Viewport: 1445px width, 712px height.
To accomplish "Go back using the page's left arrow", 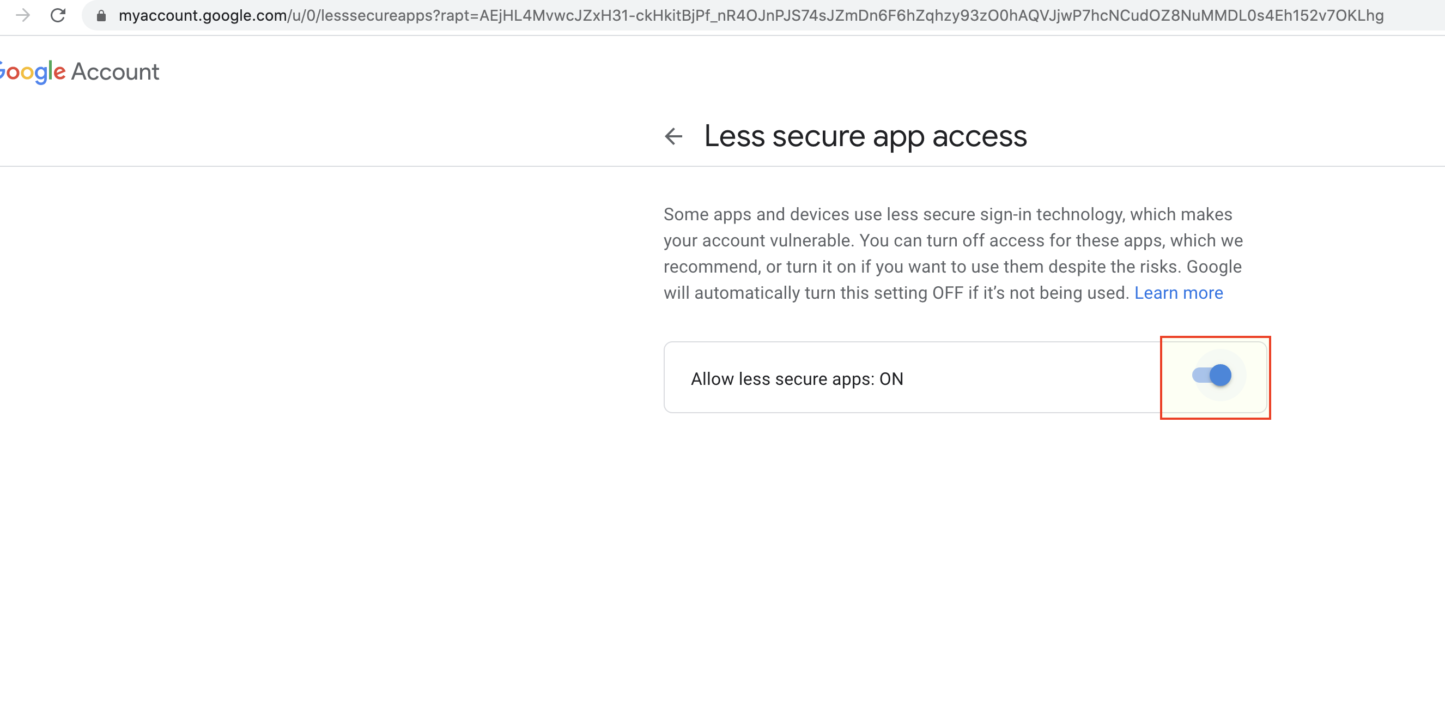I will pyautogui.click(x=673, y=136).
